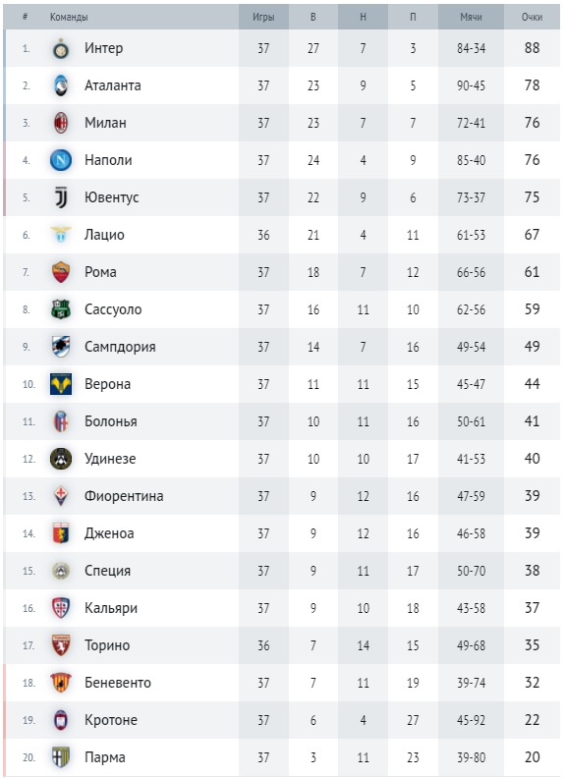Image resolution: width=565 pixels, height=778 pixels.
Task: Click the Juventus J logo
Action: [x=61, y=197]
